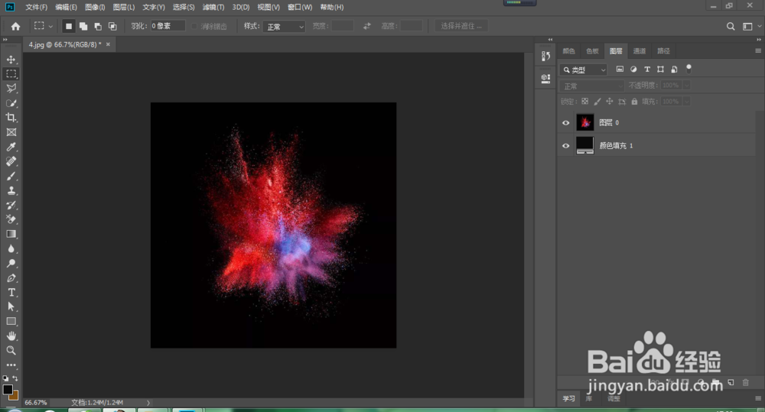
Task: Select the Crop tool
Action: 11,118
